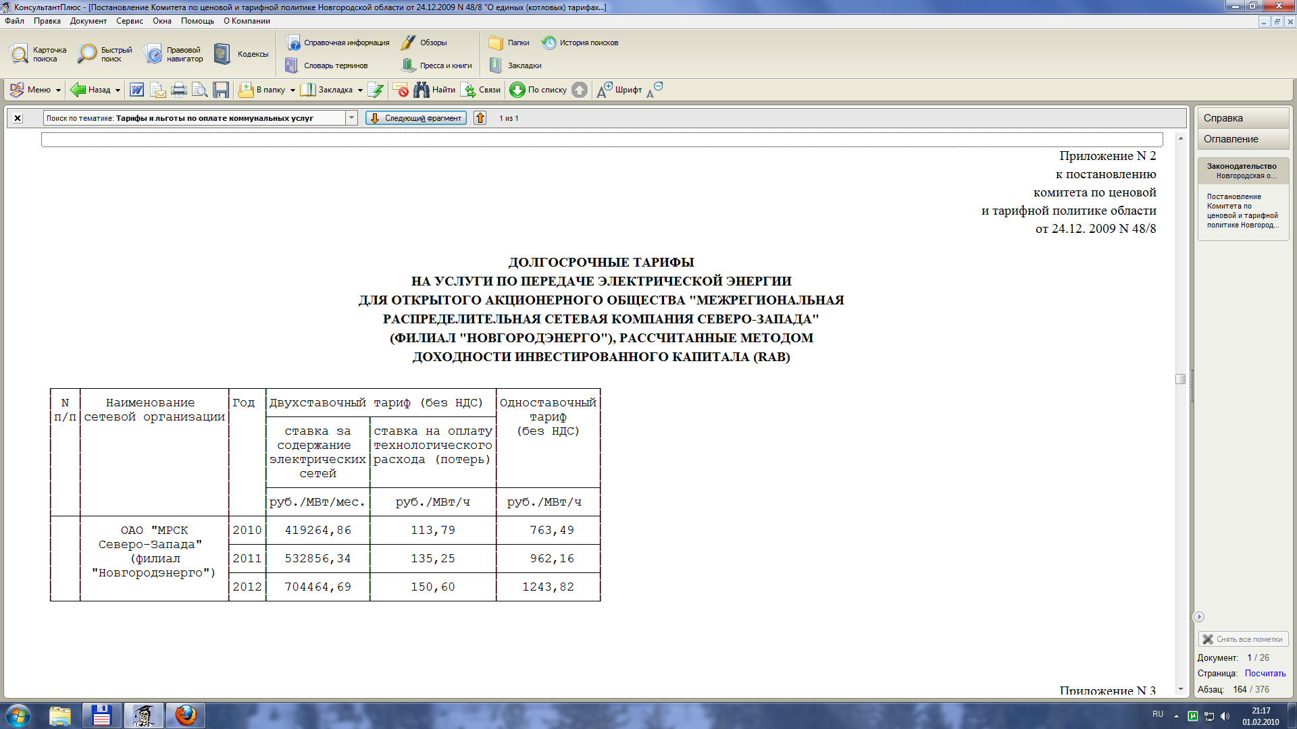Open the Папки folders list

[509, 43]
